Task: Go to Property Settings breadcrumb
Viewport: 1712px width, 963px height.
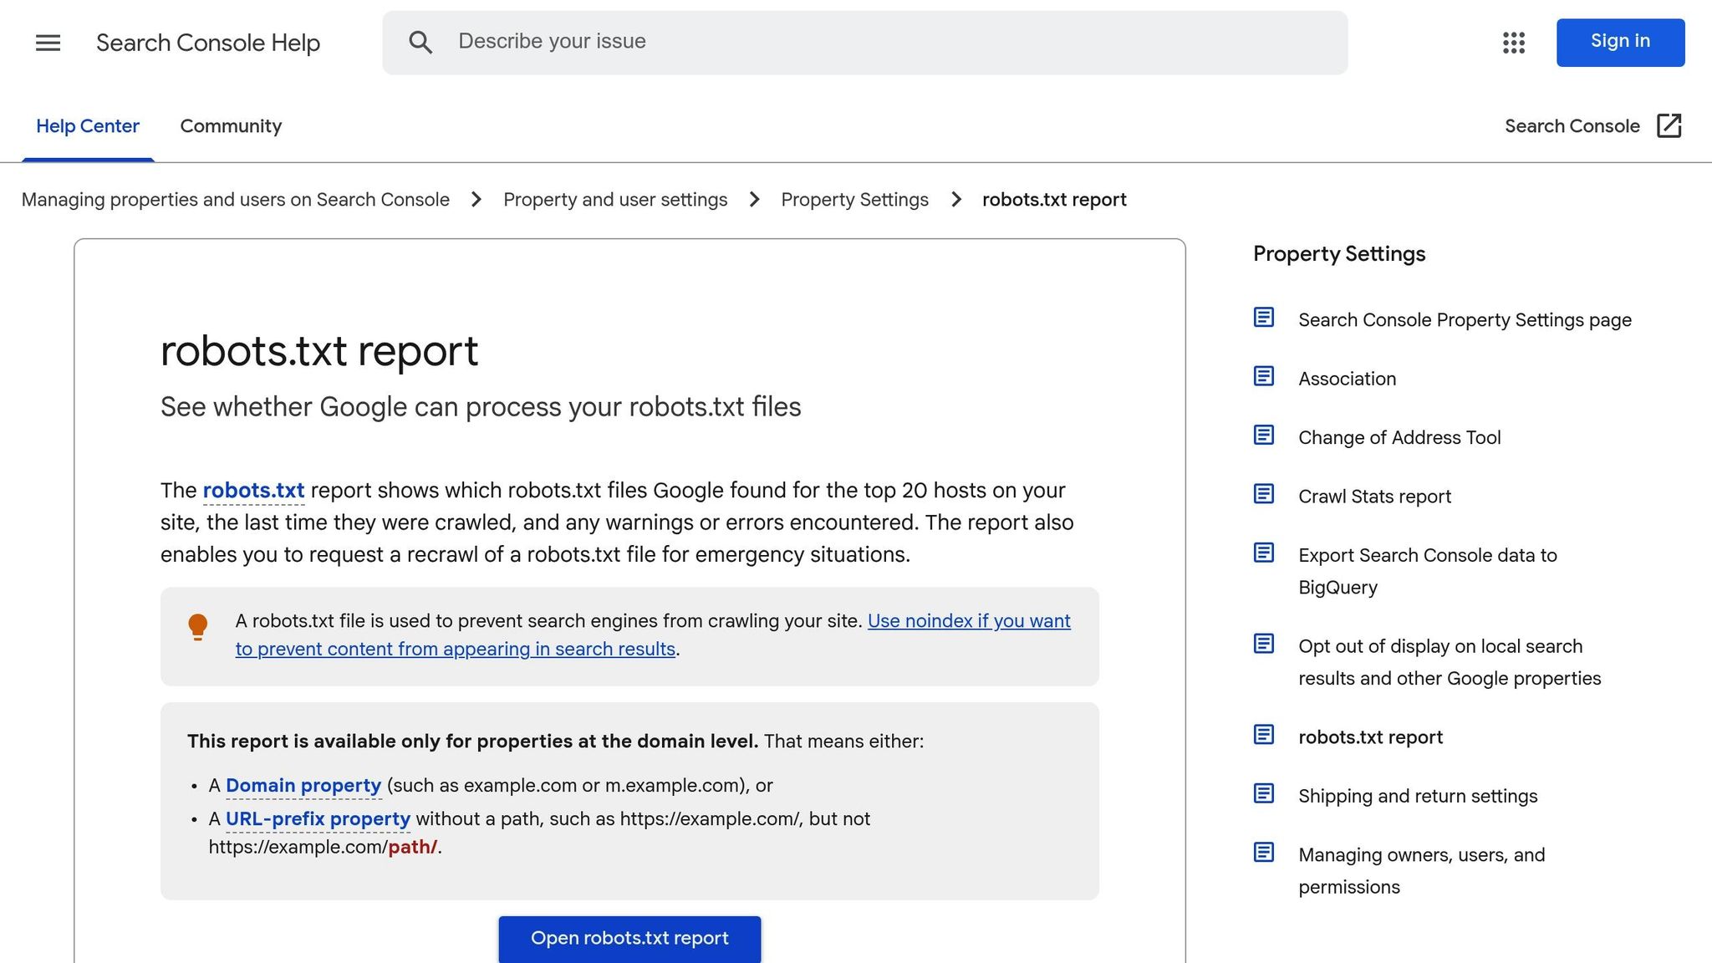Action: pyautogui.click(x=854, y=200)
